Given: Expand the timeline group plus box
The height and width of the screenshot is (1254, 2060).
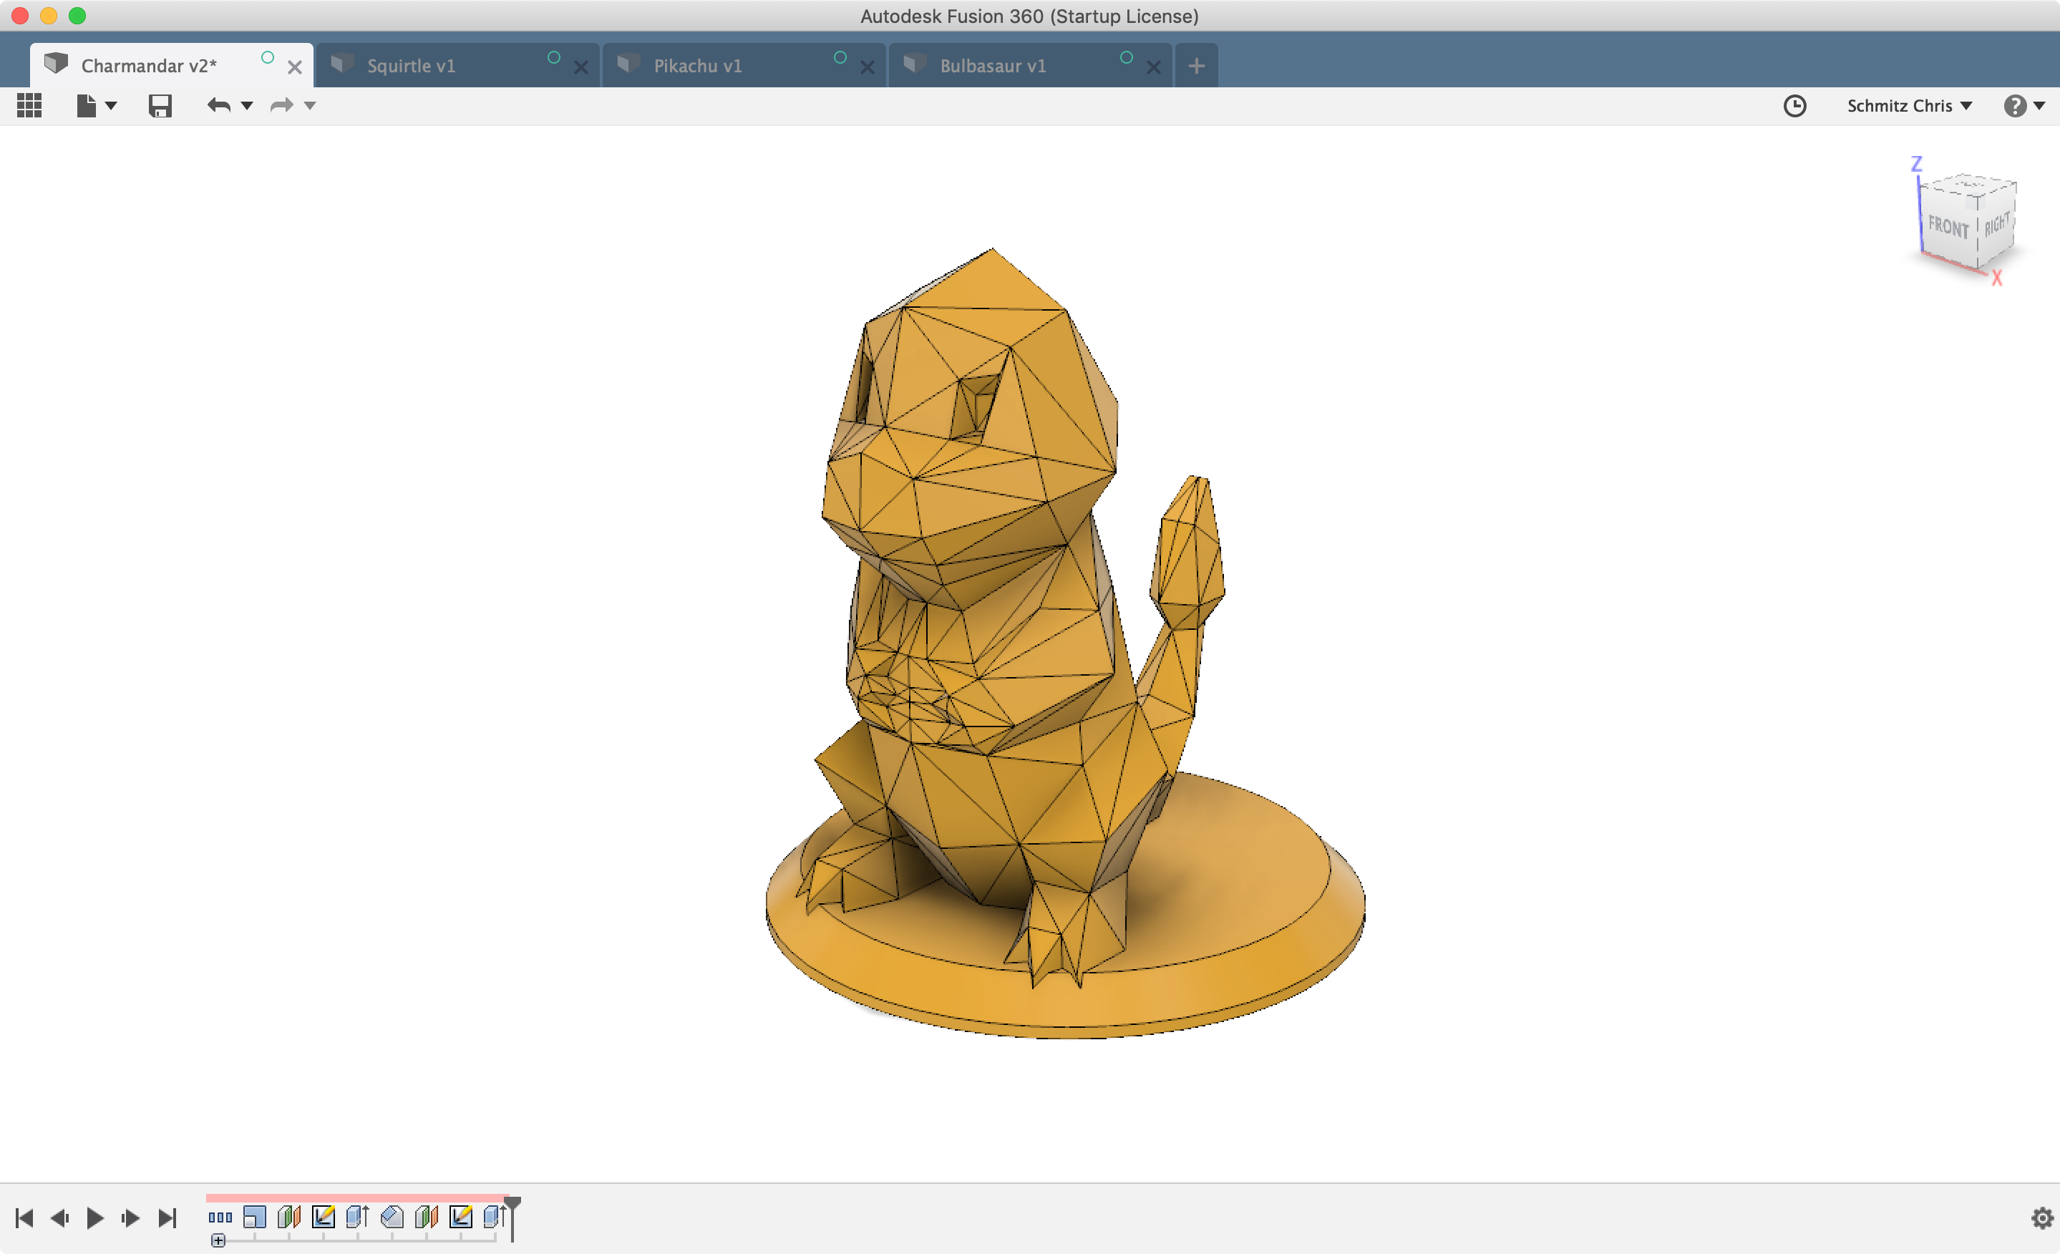Looking at the screenshot, I should coord(218,1240).
